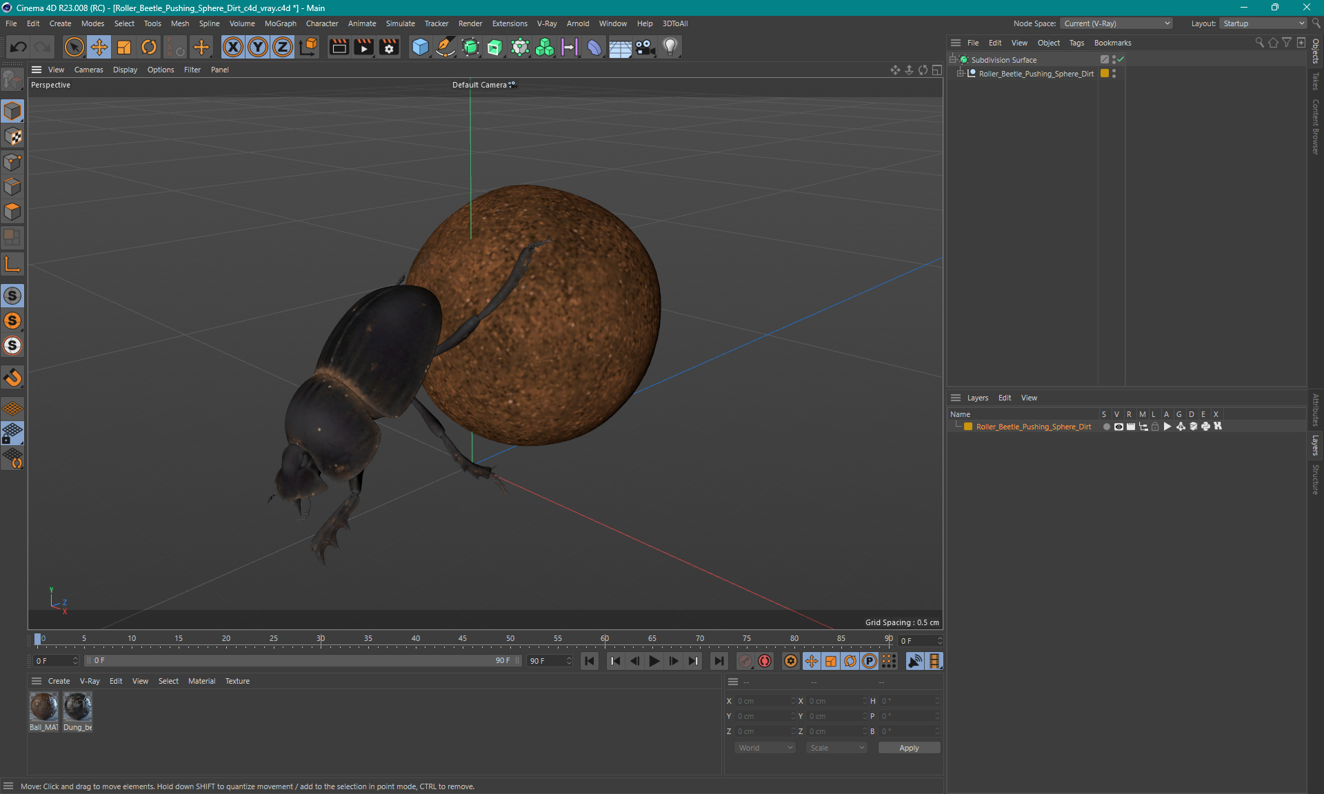
Task: Toggle Y axis lock
Action: (258, 47)
